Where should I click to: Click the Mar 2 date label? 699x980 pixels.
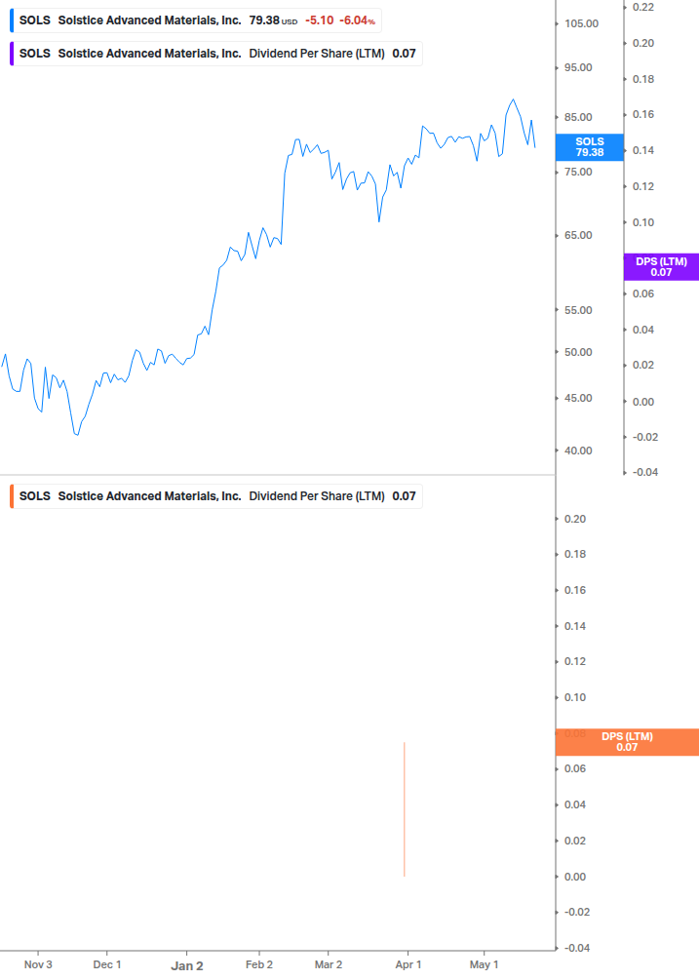(329, 965)
